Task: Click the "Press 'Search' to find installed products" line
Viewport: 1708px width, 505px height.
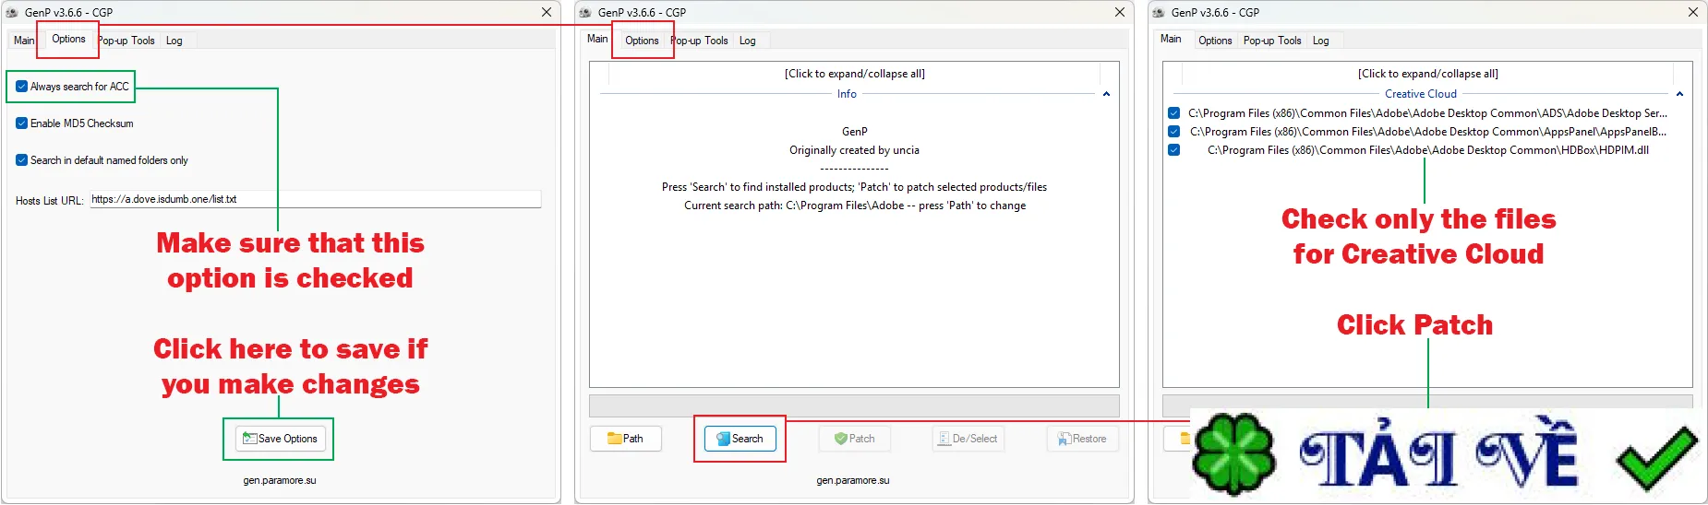Action: coord(854,187)
